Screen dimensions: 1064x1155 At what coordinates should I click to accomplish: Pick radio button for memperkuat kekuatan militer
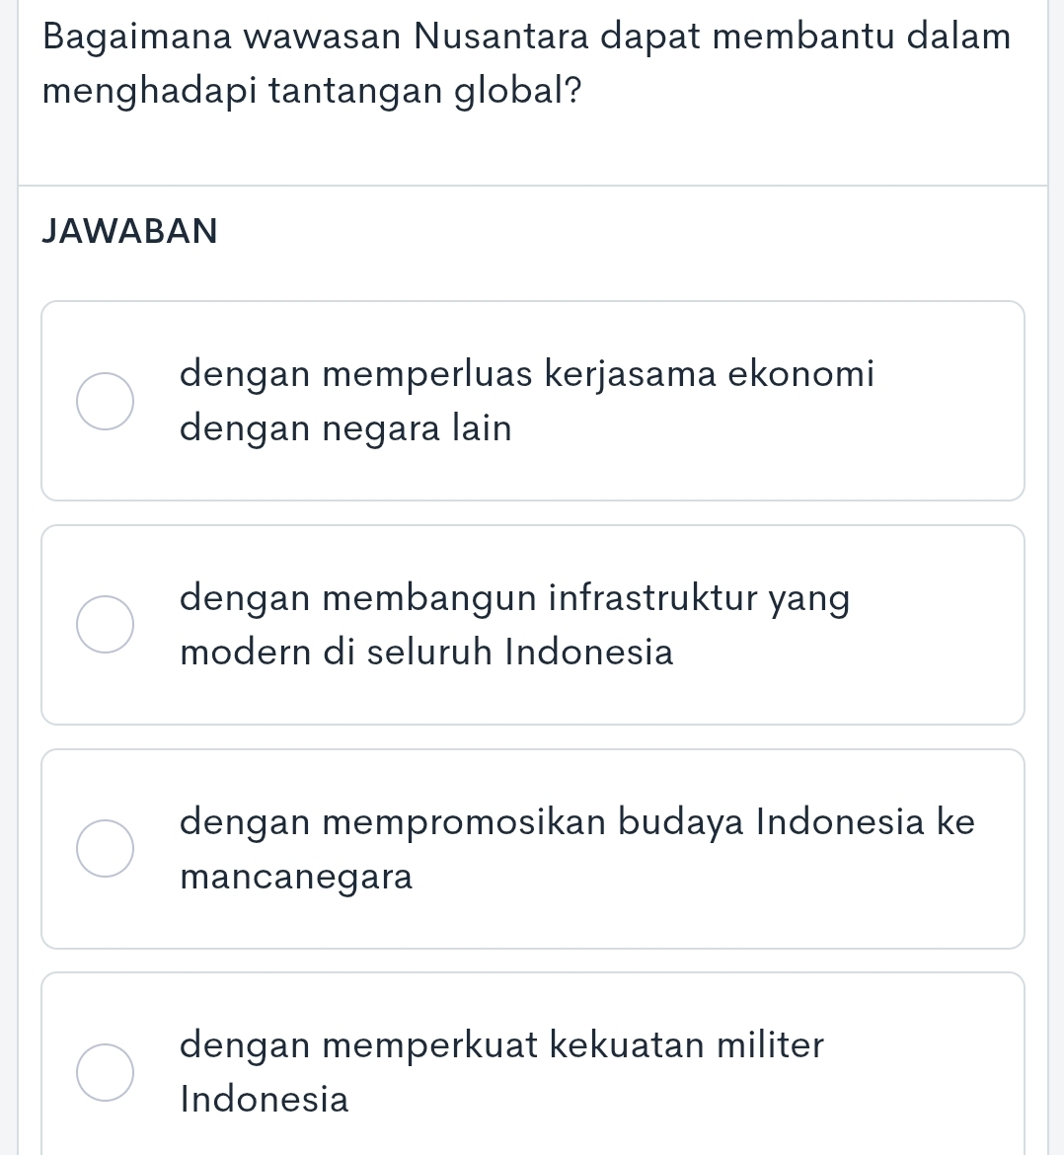(x=106, y=1072)
